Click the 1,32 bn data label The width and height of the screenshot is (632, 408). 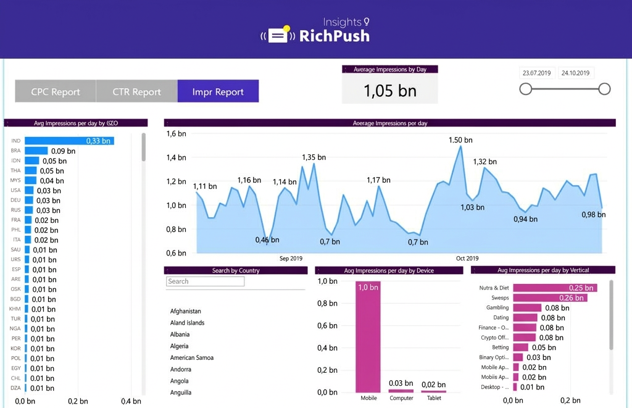(x=484, y=162)
